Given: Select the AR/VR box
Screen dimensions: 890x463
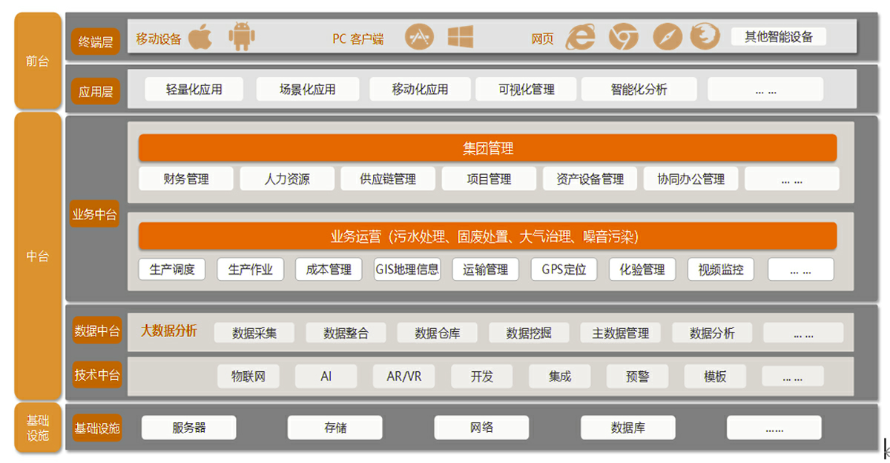Looking at the screenshot, I should [404, 376].
